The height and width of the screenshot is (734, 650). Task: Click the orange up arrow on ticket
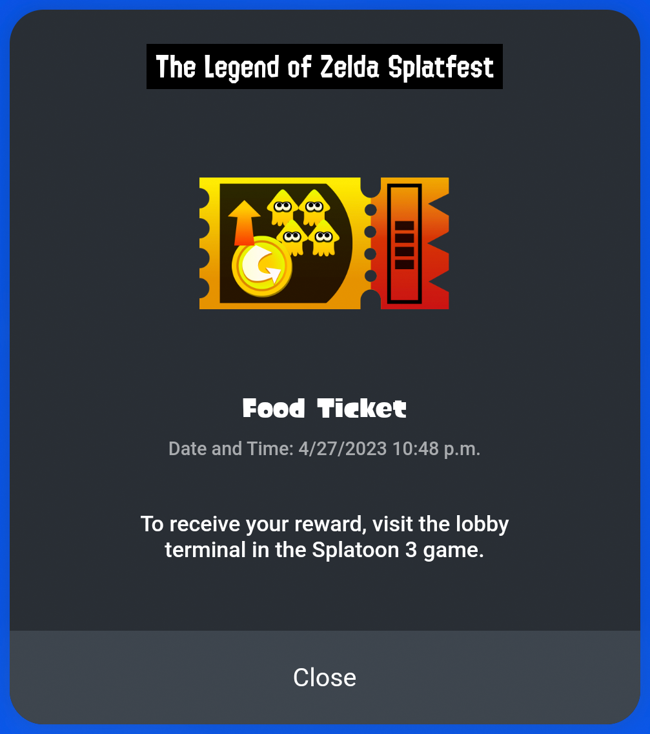pos(244,223)
